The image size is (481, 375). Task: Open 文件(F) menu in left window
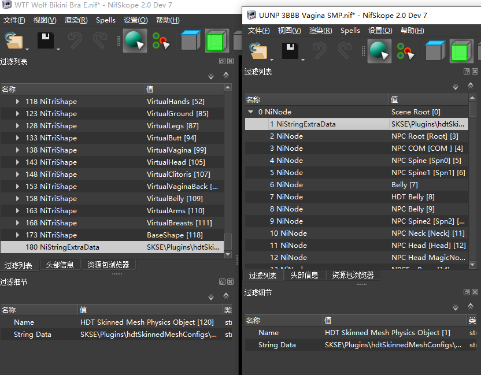click(14, 20)
